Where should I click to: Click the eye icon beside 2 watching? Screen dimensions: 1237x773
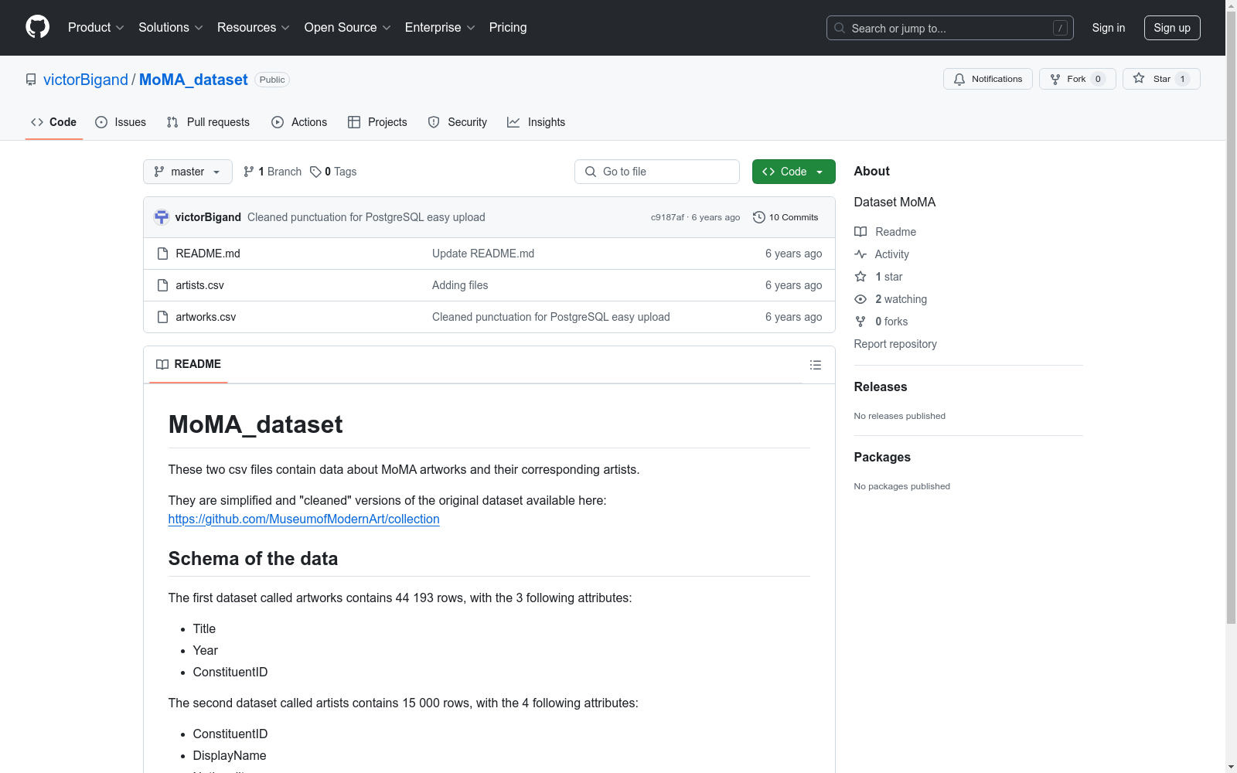click(x=860, y=299)
